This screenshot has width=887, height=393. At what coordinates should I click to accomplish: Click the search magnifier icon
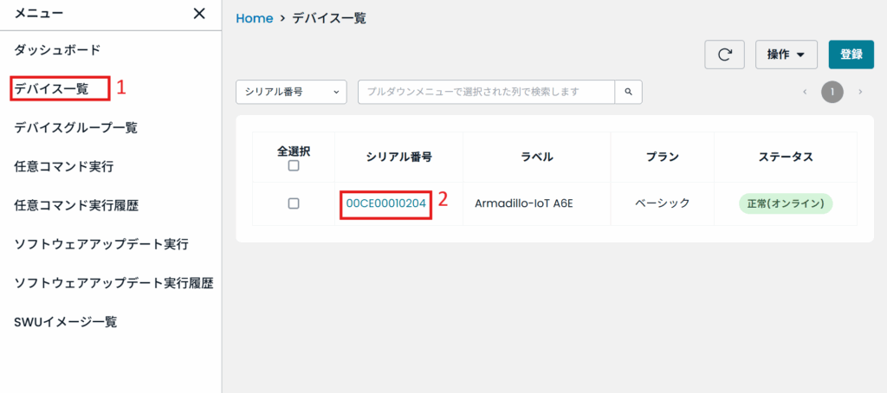tap(629, 92)
